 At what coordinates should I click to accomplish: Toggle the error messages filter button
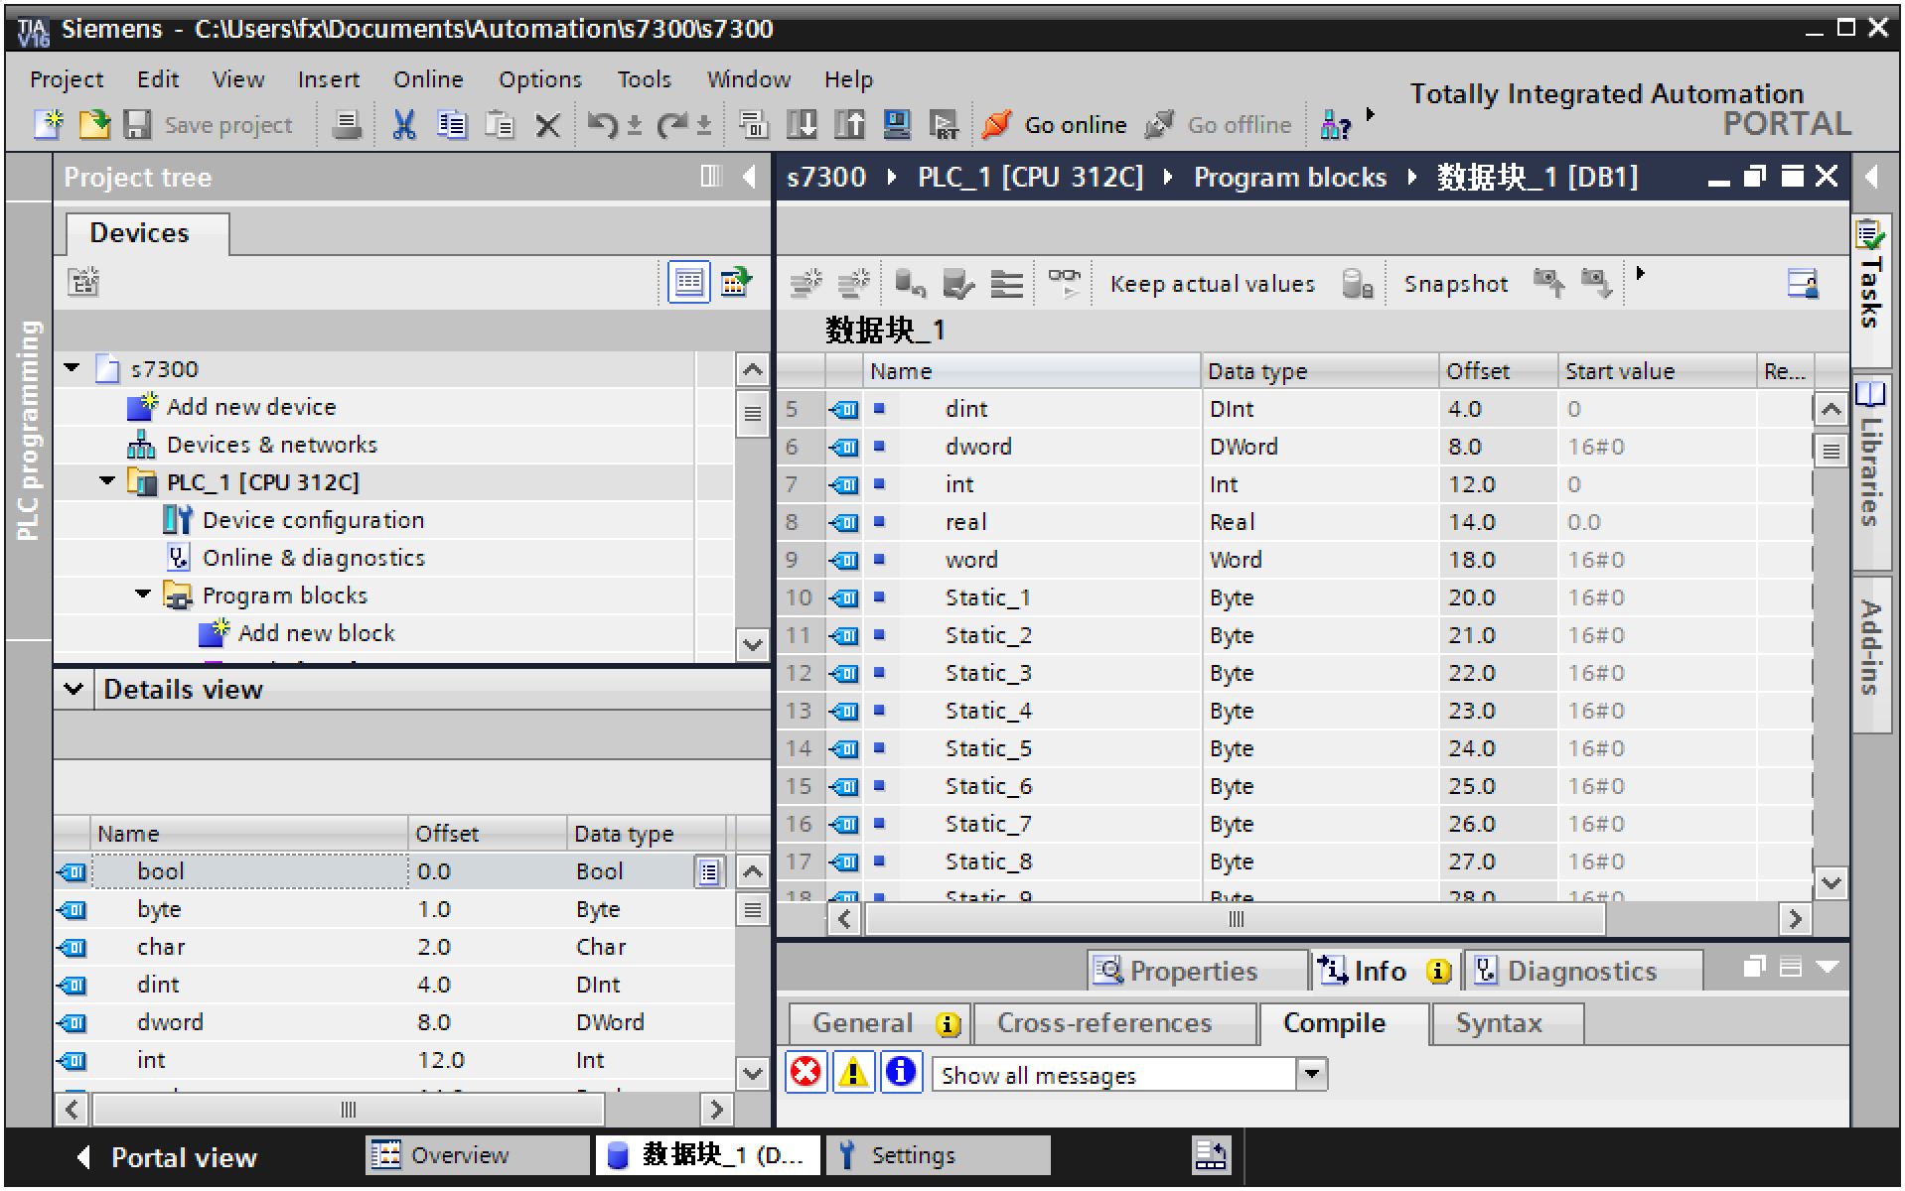pos(806,1073)
